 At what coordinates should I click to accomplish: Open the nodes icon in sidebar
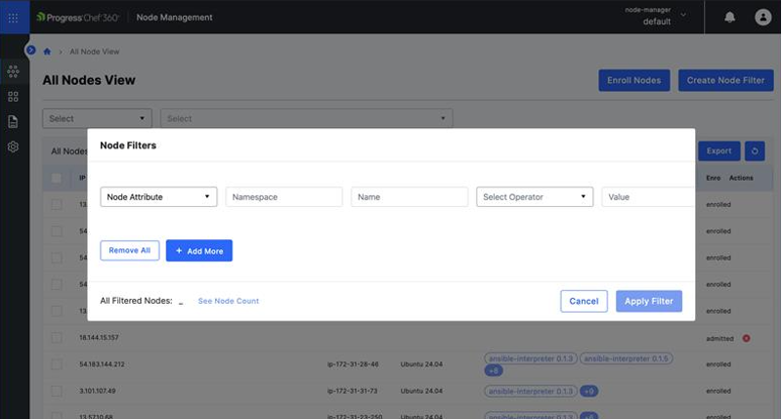[14, 71]
